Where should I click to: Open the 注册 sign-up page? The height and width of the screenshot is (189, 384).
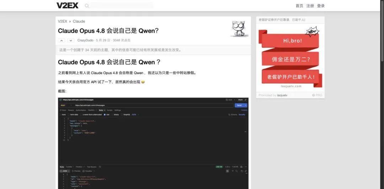tap(310, 6)
